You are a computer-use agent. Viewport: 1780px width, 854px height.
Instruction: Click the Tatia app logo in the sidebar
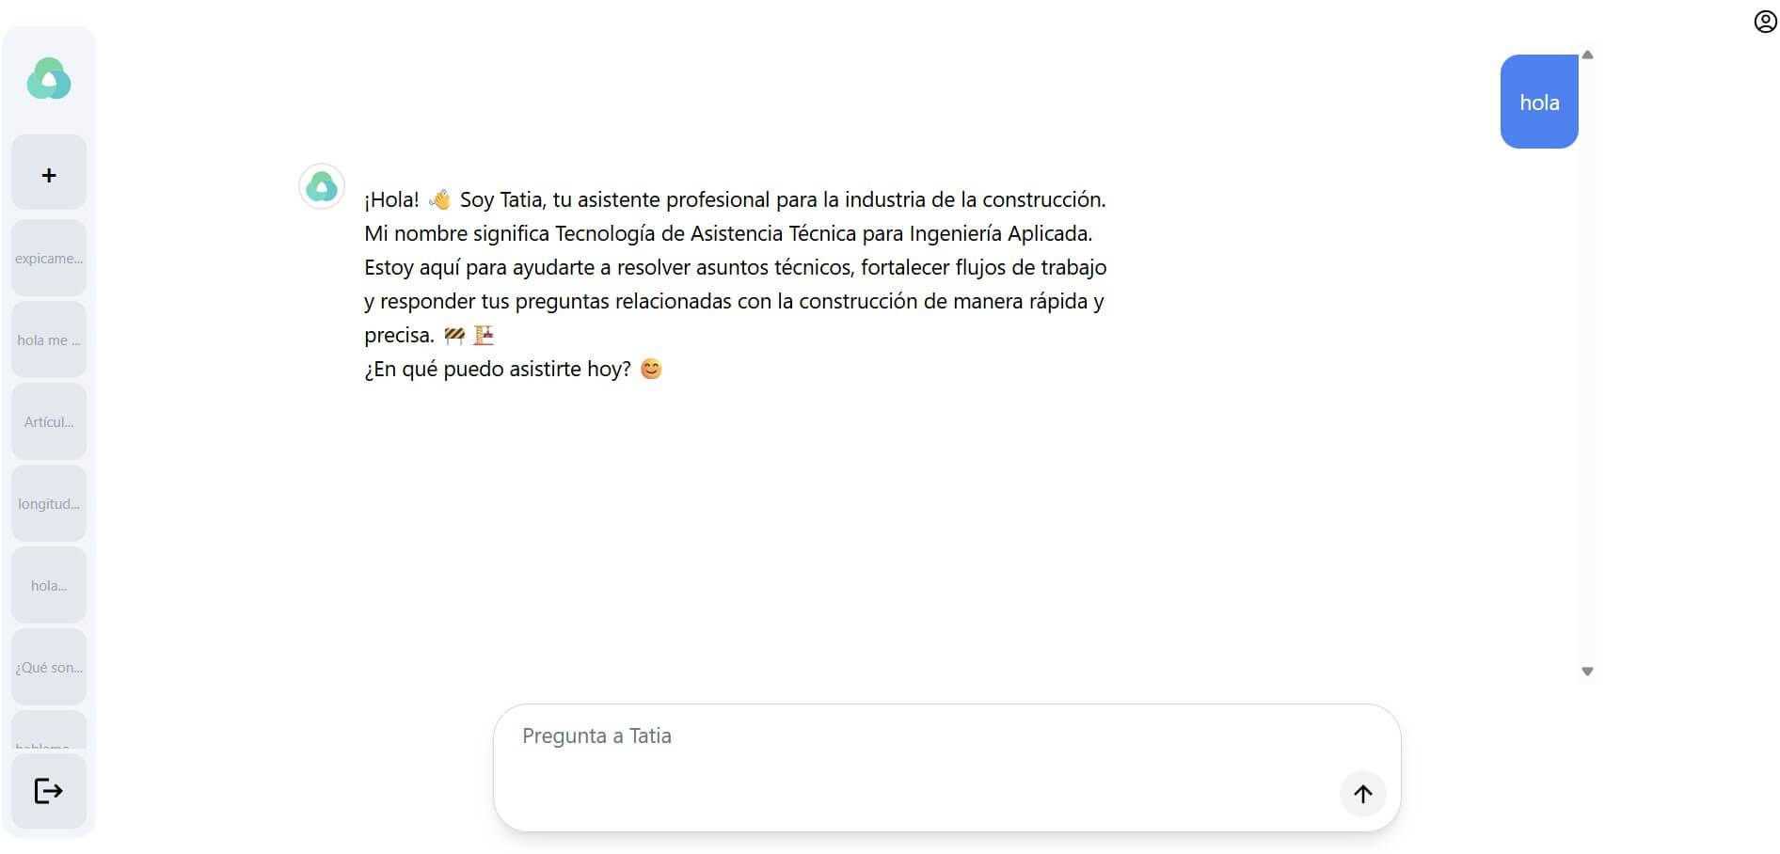tap(48, 79)
